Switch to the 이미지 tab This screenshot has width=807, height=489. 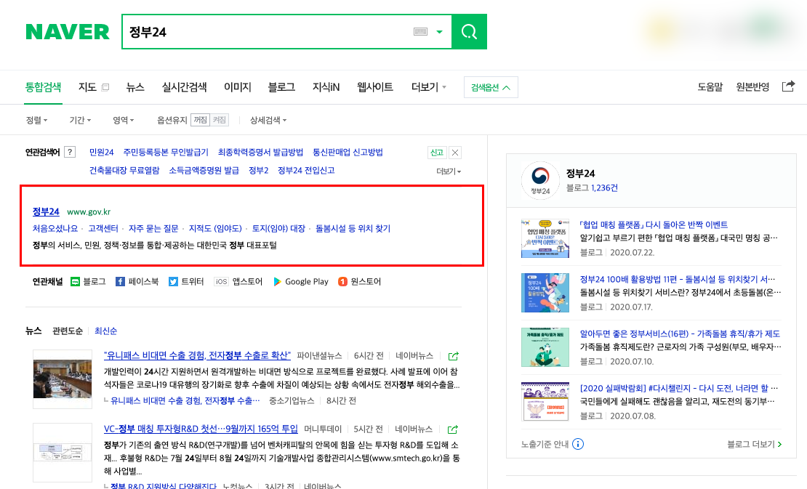coord(237,87)
